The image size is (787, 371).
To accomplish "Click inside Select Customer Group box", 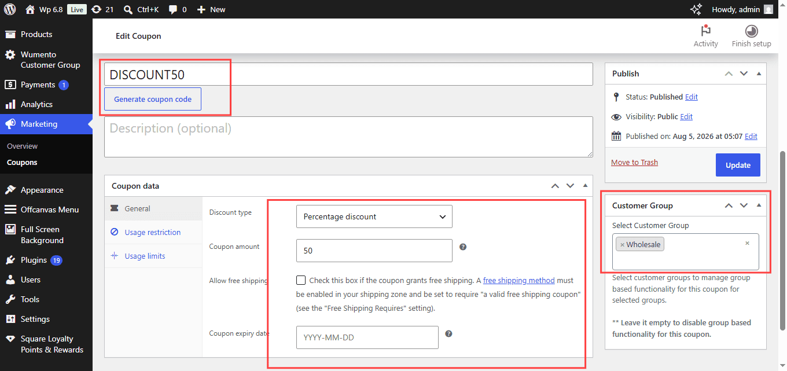I will [x=685, y=252].
